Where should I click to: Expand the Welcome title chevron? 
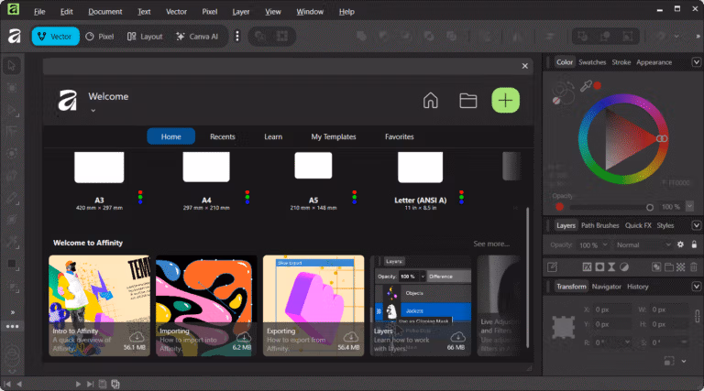coord(93,110)
